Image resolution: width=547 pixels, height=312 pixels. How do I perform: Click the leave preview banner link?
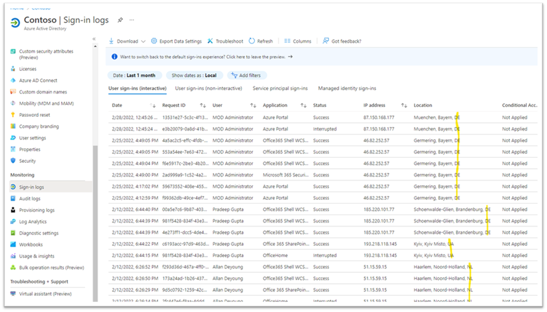click(290, 57)
